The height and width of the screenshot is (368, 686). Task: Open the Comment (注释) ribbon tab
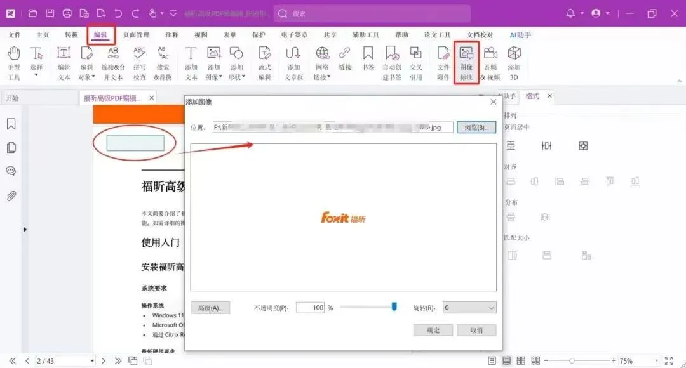pos(171,34)
